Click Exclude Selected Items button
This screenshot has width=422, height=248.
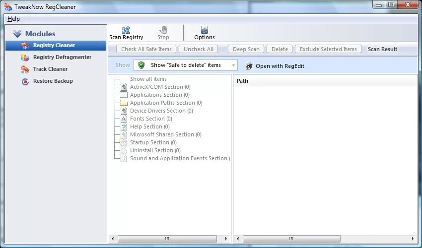[x=328, y=49]
